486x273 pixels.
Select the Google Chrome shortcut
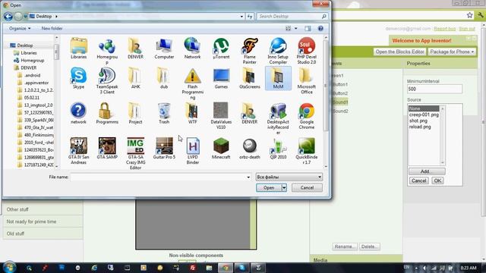[307, 116]
